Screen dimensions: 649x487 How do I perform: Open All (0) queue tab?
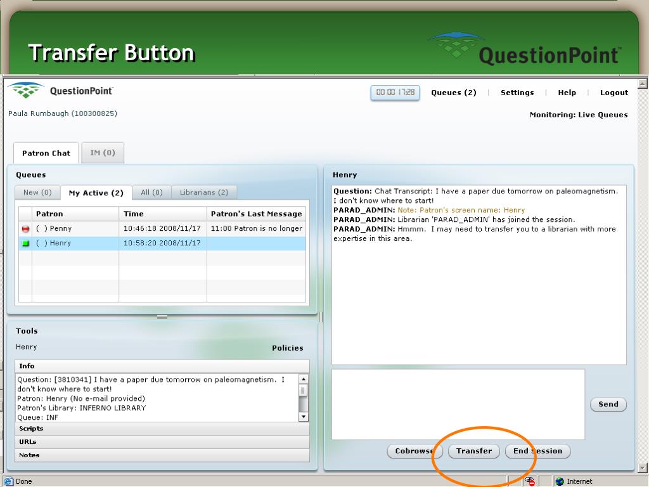[151, 193]
